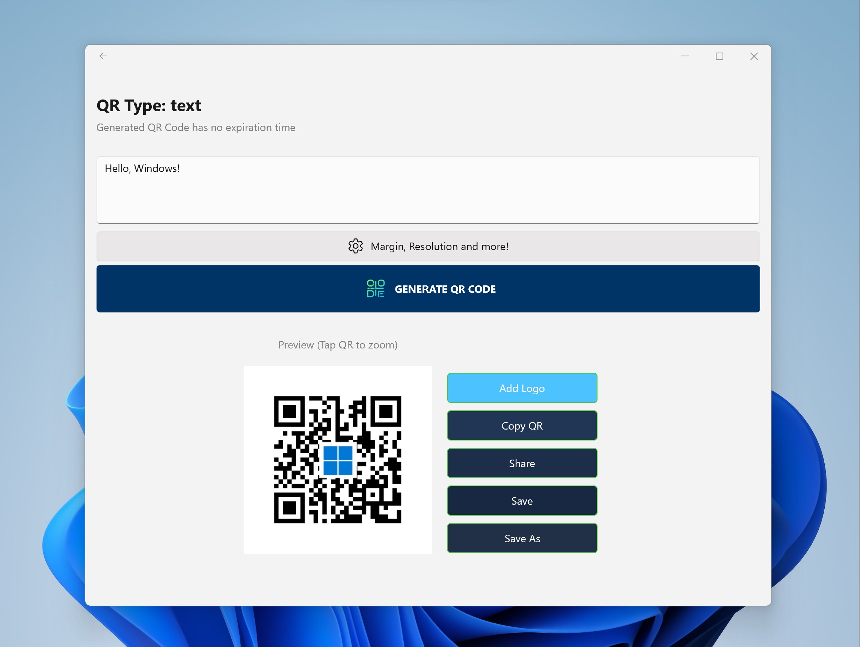This screenshot has width=860, height=647.
Task: Click the empty title bar of the window
Action: [389, 56]
